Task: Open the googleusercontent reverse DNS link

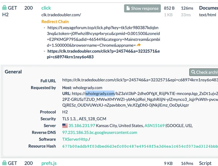Action: click(x=100, y=132)
